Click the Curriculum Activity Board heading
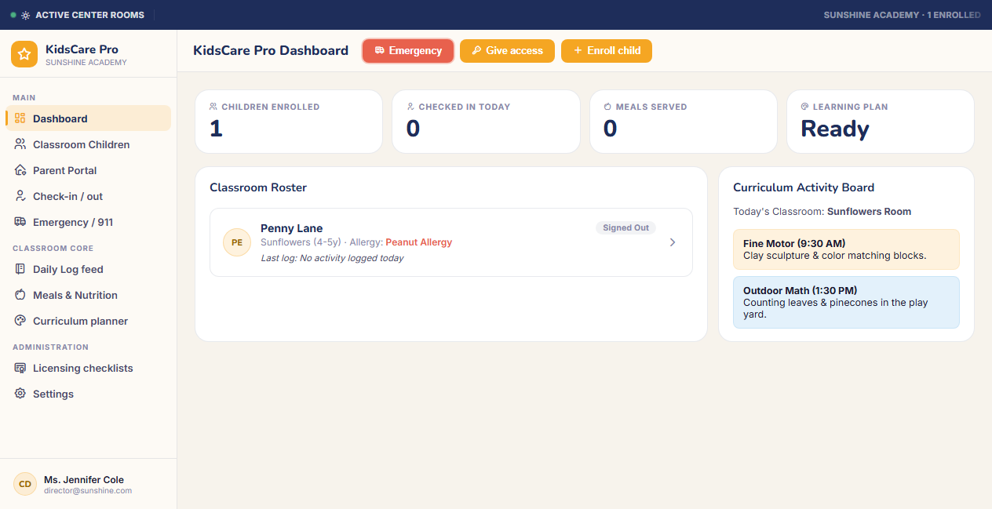Image resolution: width=992 pixels, height=509 pixels. click(804, 187)
